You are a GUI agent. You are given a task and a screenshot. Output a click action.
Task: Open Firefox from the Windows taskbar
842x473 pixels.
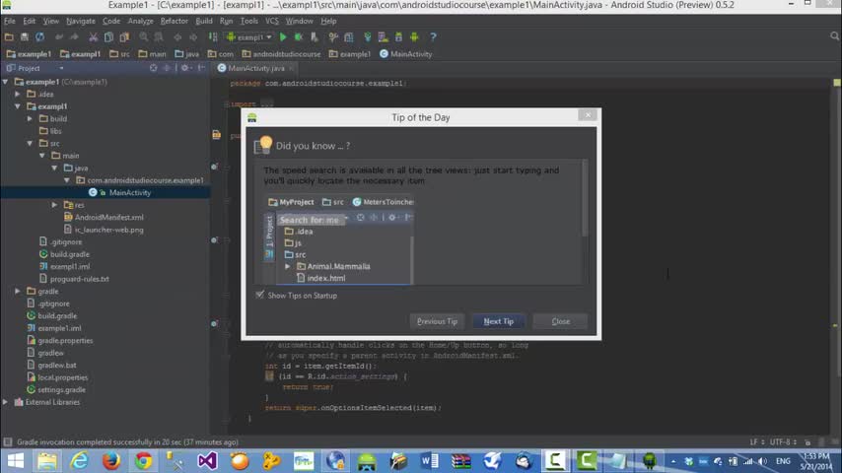tap(111, 460)
